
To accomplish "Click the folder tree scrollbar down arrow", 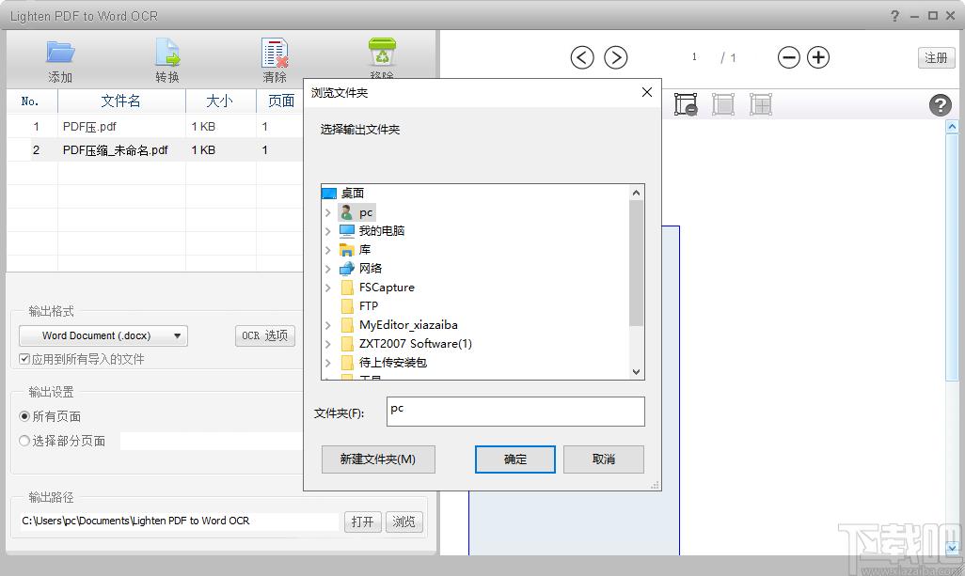I will pyautogui.click(x=637, y=371).
